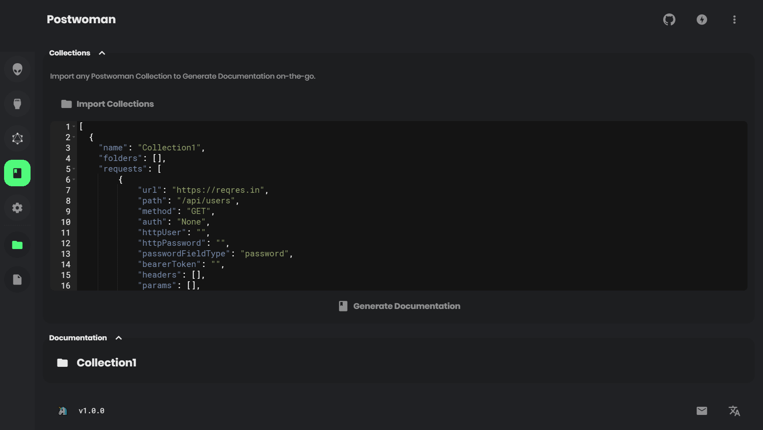
Task: Click the Postwoman title logo
Action: click(x=81, y=20)
